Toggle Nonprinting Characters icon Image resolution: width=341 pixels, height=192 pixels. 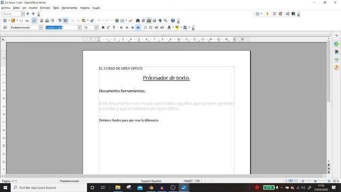160,20
